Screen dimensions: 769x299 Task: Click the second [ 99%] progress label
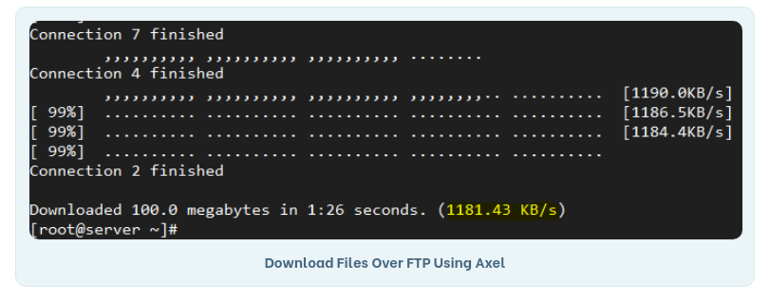[x=57, y=132]
